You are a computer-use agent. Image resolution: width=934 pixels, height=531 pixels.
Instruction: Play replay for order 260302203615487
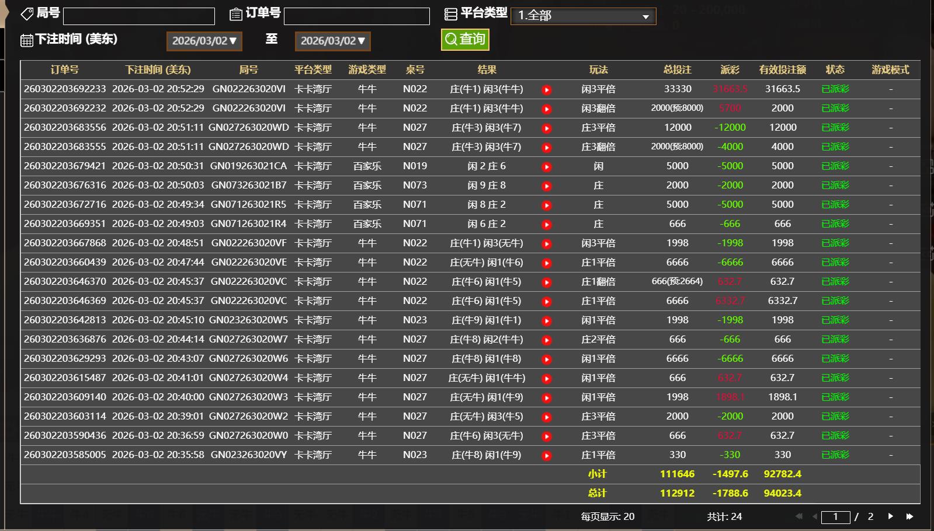[x=547, y=379]
